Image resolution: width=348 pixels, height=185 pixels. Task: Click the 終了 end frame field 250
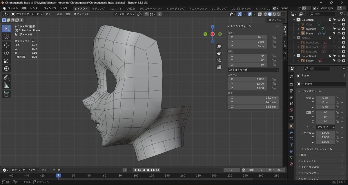coord(275,170)
